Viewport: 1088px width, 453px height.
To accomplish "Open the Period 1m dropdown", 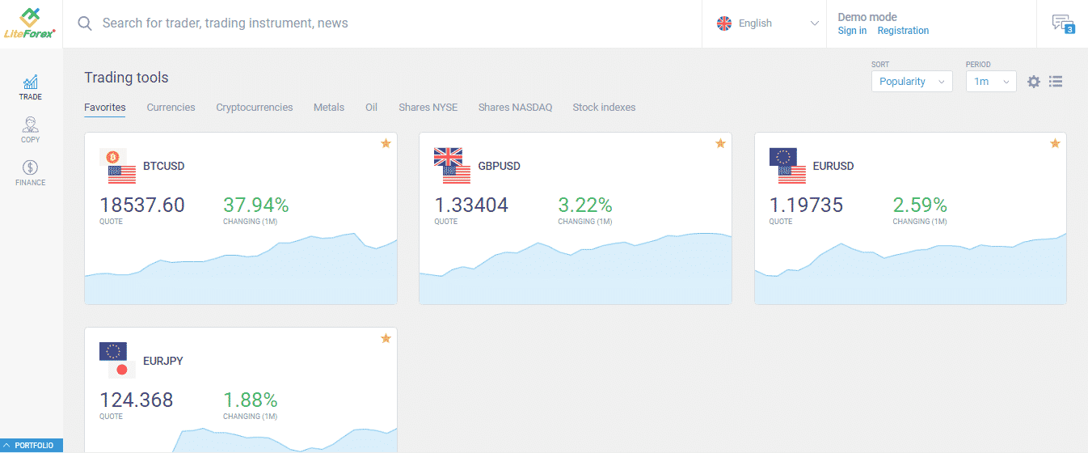I will click(991, 82).
